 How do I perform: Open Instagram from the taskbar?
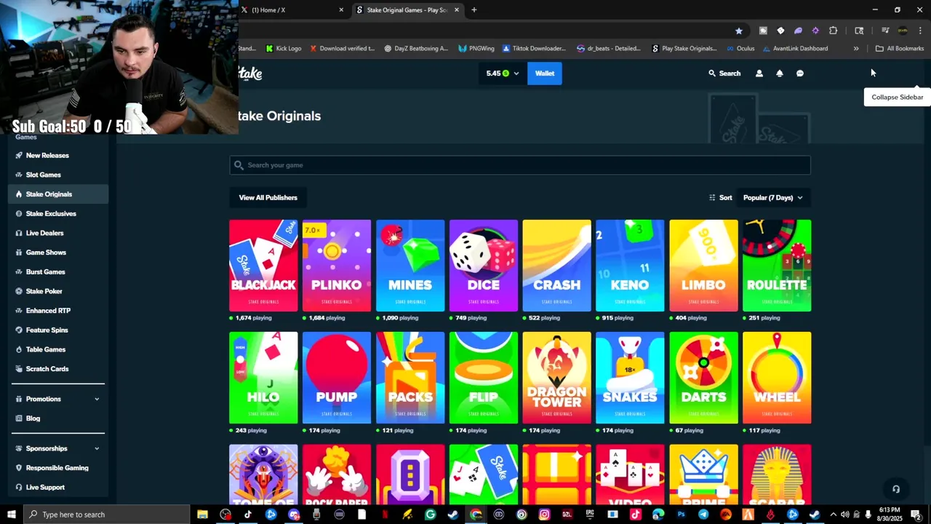coord(544,515)
